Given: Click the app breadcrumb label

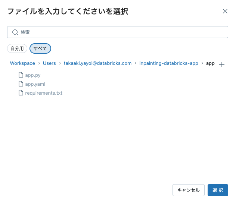Looking at the screenshot, I should click(x=210, y=63).
